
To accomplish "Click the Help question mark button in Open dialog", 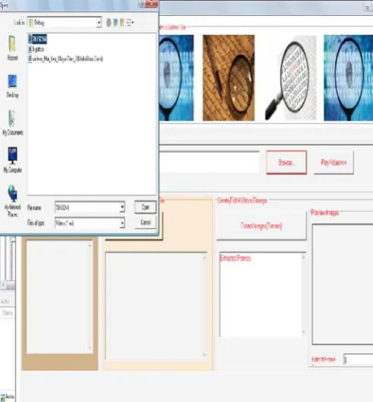I will [x=142, y=4].
